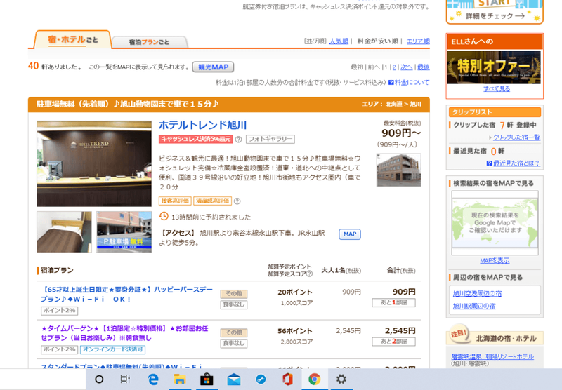562x390 pixels.
Task: Click あと1部屋 availability button
Action: [393, 303]
